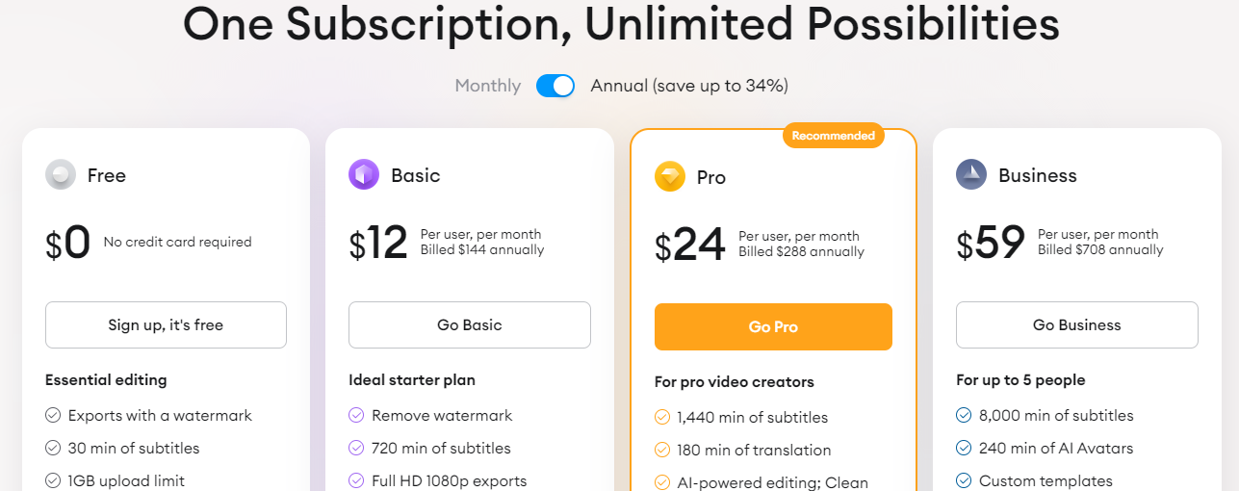Click blue checkmark beside 8,000 min of subtitles
This screenshot has height=491, width=1239.
coord(964,416)
